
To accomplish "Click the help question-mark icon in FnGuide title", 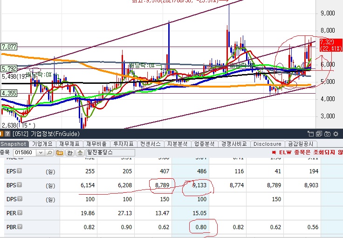I will pos(7,134).
